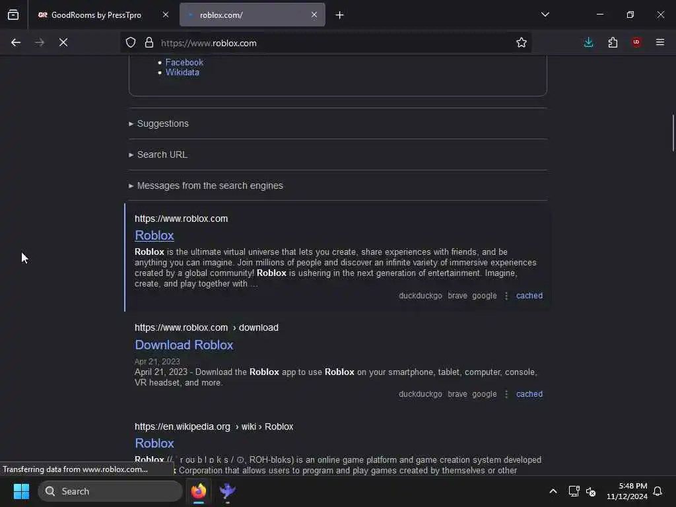Click duckduckgo label on Download Roblox result
This screenshot has width=676, height=507.
tap(421, 394)
